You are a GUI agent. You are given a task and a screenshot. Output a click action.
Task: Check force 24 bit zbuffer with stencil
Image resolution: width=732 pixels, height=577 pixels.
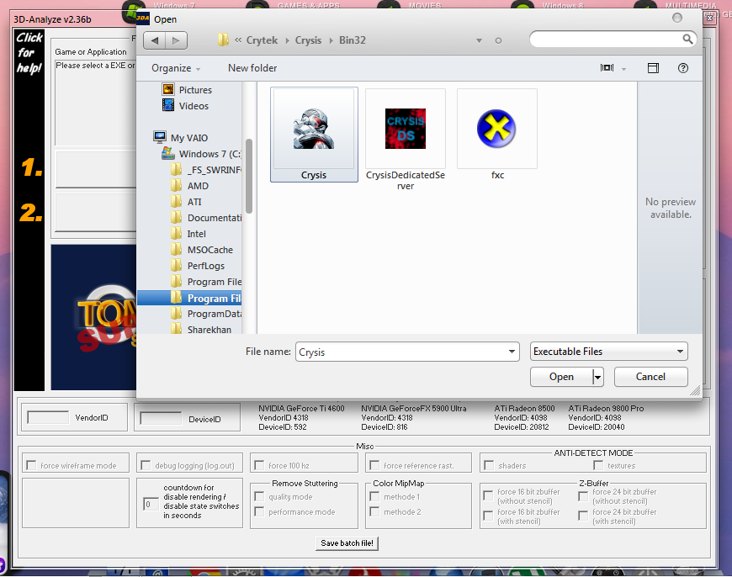[x=583, y=516]
